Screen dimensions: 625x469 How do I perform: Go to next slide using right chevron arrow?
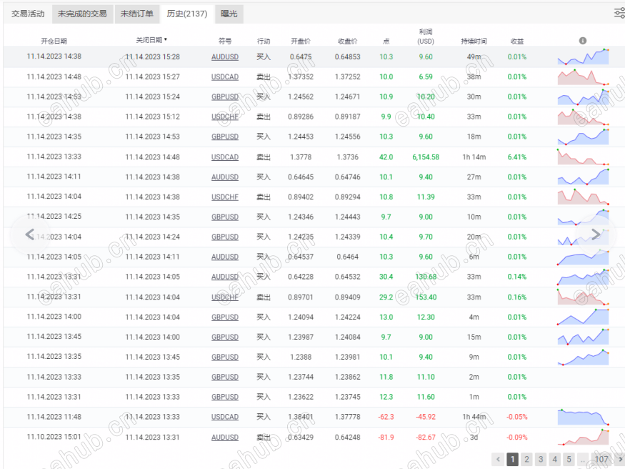pyautogui.click(x=596, y=234)
